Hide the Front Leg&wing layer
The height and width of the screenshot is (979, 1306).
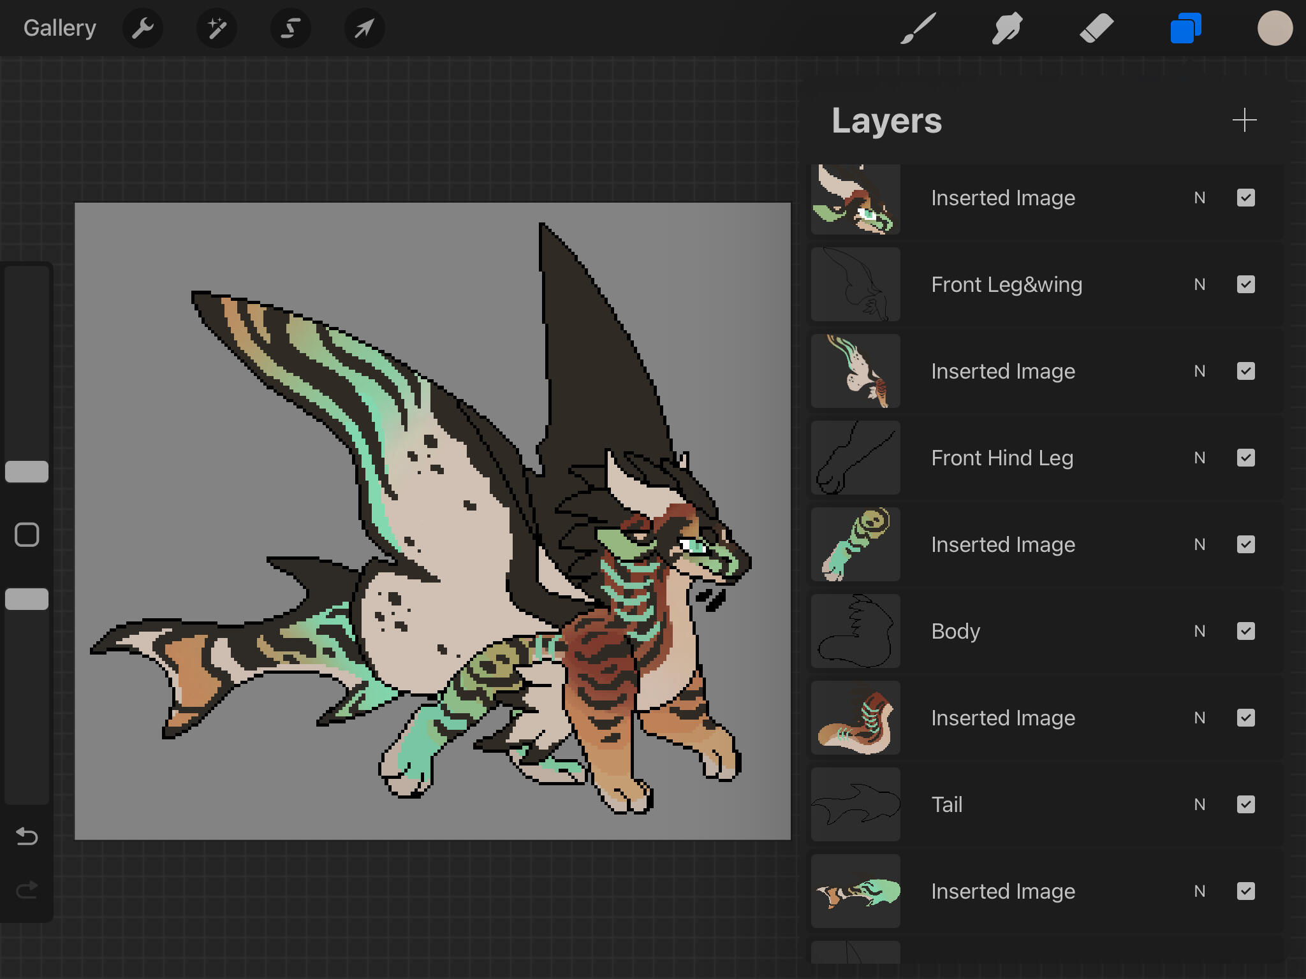pyautogui.click(x=1245, y=284)
